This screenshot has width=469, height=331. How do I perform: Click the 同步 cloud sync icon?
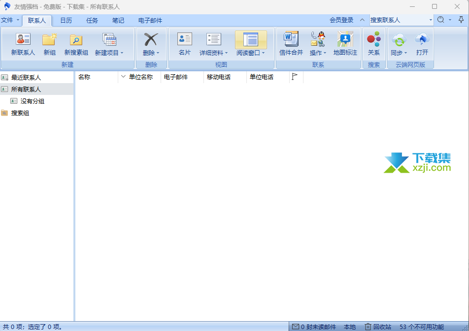point(399,39)
